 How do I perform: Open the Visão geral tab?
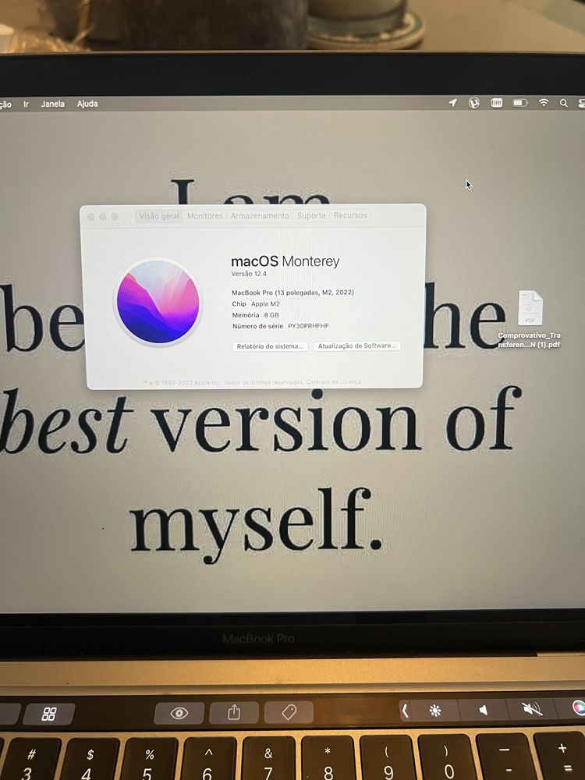click(x=158, y=216)
